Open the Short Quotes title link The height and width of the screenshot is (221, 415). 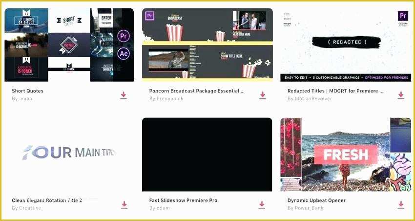(27, 91)
